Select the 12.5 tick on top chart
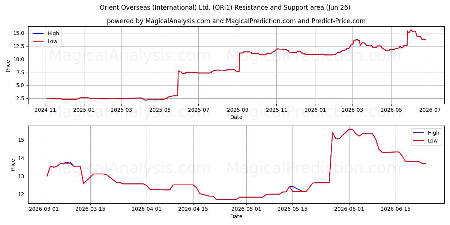Screen dimensions: 450x225 point(19,46)
